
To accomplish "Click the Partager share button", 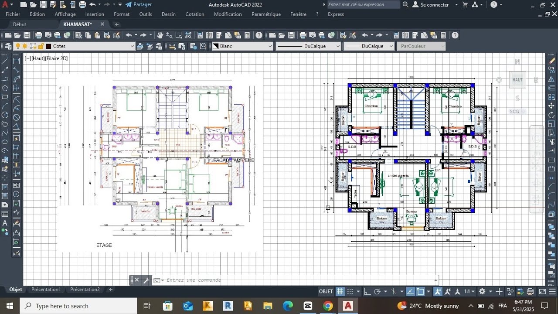I will (139, 4).
